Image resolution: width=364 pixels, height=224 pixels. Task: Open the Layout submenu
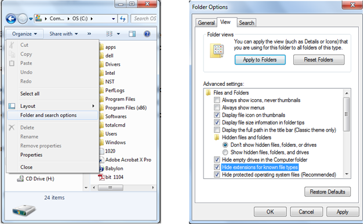click(52, 106)
